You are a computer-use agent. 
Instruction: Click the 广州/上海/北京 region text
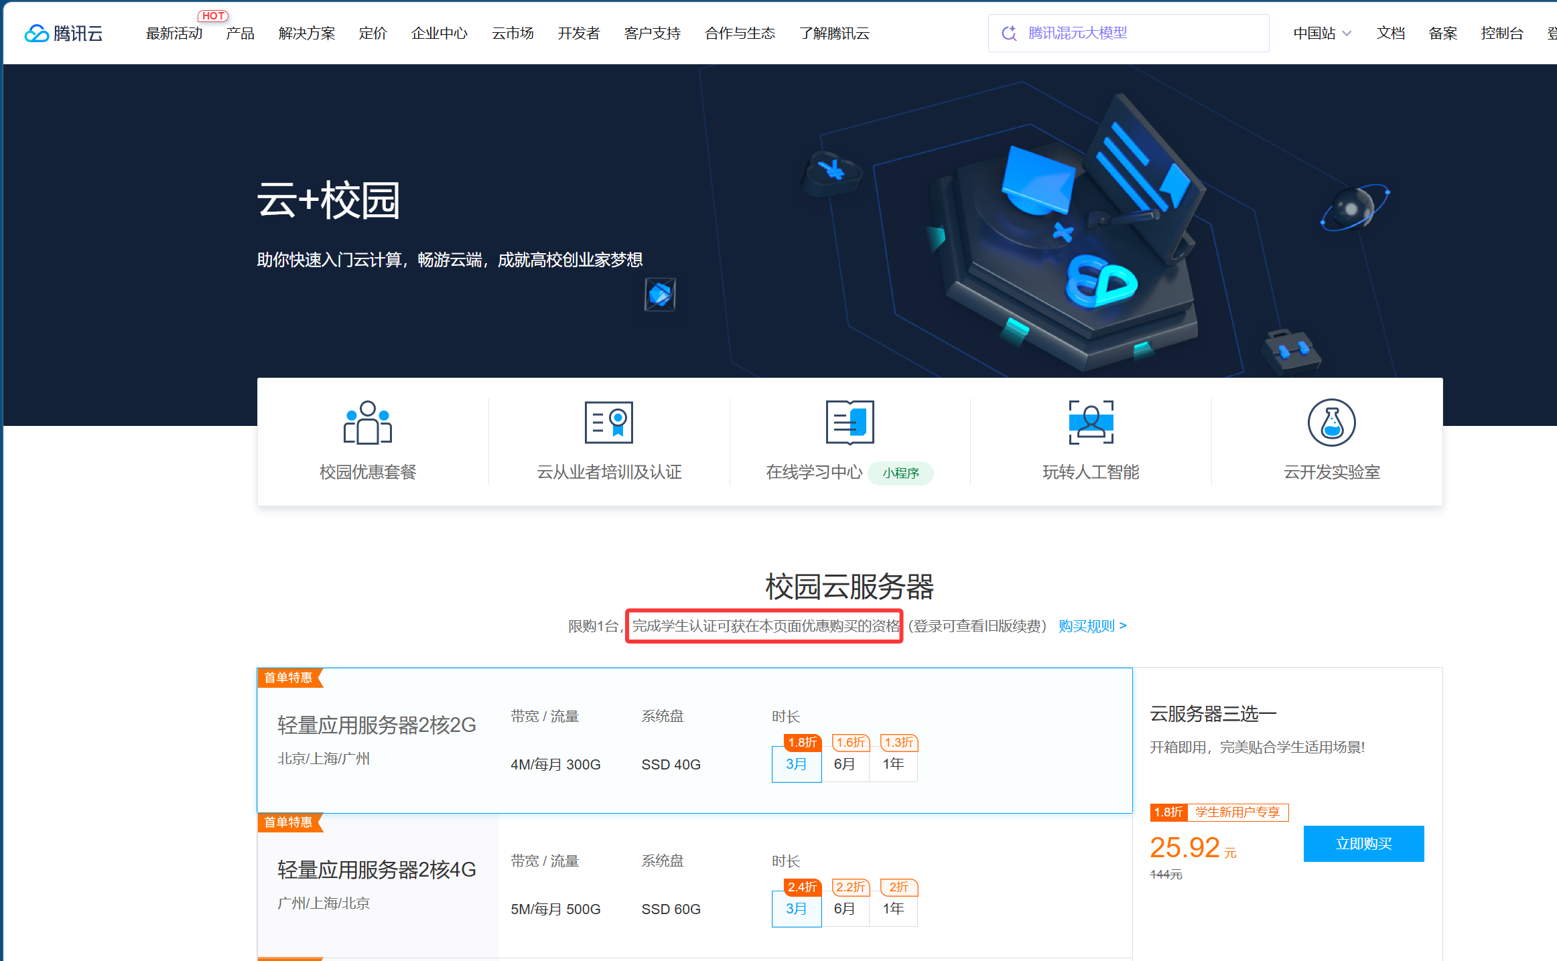tap(324, 903)
